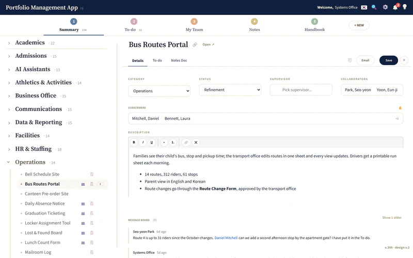Image resolution: width=413 pixels, height=258 pixels.
Task: Open the Category dropdown showing Operations
Action: click(159, 91)
